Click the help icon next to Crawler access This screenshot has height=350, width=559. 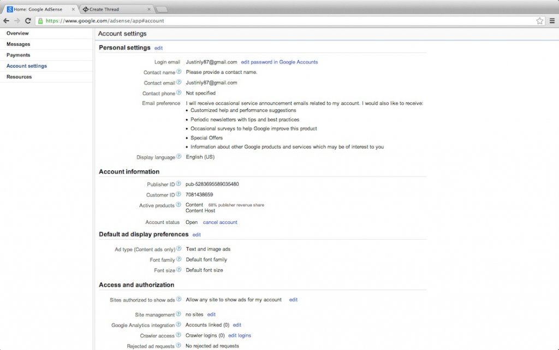click(179, 335)
